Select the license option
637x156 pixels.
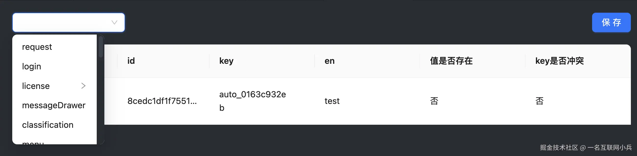point(36,86)
